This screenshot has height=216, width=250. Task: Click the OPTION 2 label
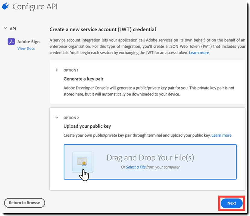(71, 118)
